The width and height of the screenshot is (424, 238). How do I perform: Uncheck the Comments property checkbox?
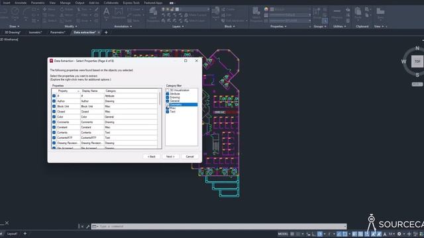[54, 122]
